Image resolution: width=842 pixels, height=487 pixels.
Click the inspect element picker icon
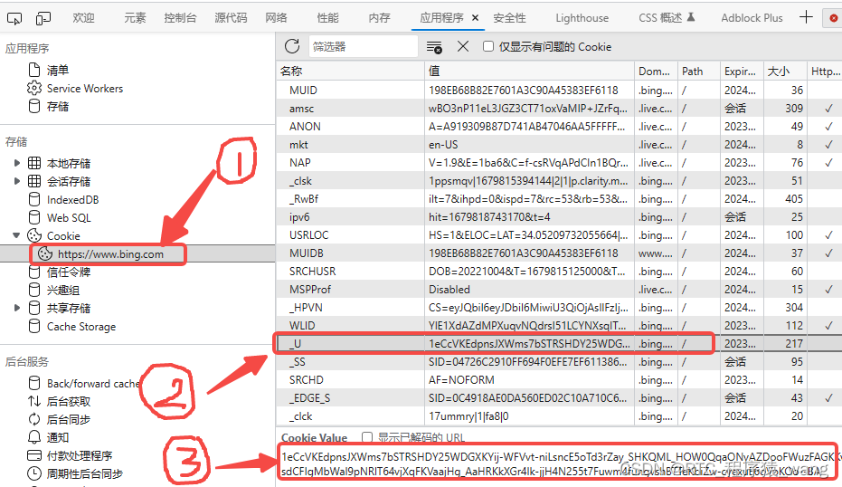[x=14, y=18]
